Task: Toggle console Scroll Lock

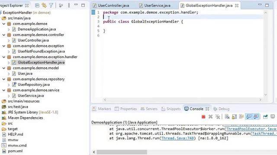Action: click(235, 117)
